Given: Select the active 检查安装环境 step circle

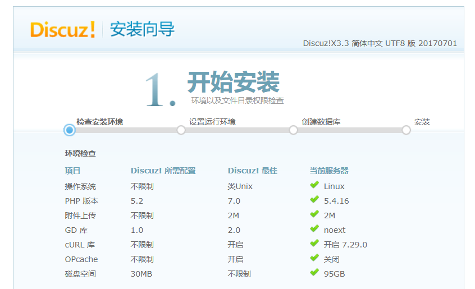Looking at the screenshot, I should point(70,130).
